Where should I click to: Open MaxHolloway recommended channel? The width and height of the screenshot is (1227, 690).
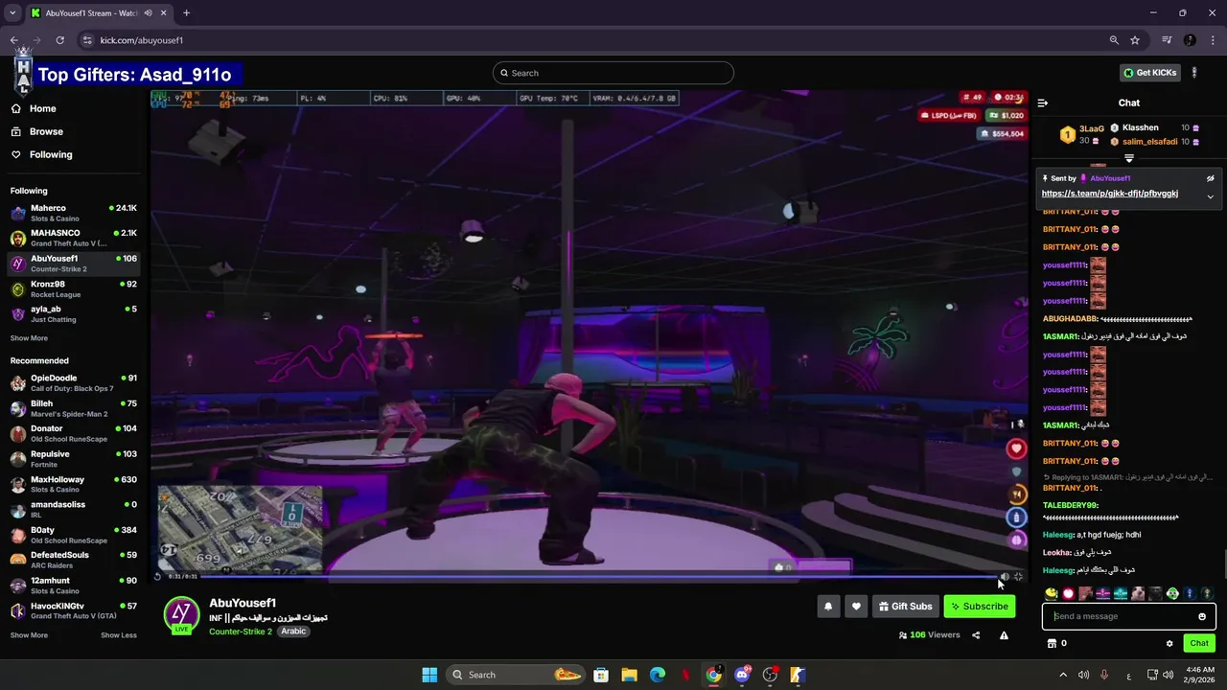(x=74, y=484)
